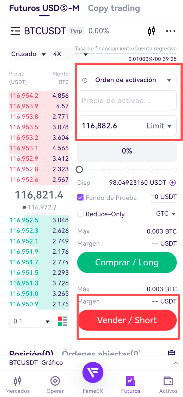Open the Cruzado margin mode dropdown
Image resolution: width=183 pixels, height=397 pixels.
pyautogui.click(x=29, y=54)
